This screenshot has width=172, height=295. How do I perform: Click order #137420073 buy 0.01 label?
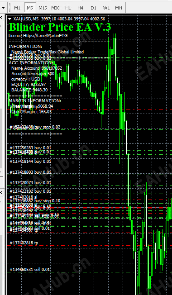pos(30,183)
